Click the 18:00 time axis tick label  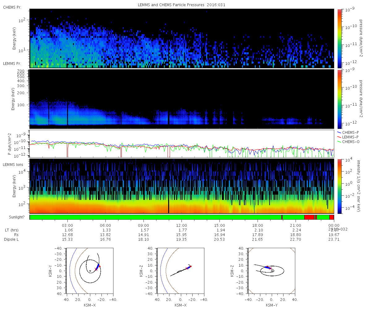[x=258, y=226]
